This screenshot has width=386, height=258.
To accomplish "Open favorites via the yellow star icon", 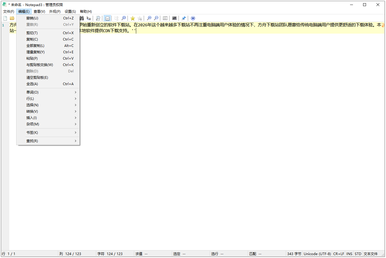I will [132, 18].
